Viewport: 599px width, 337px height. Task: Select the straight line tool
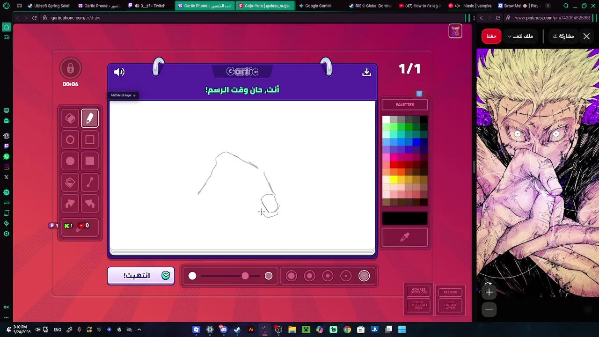[90, 183]
